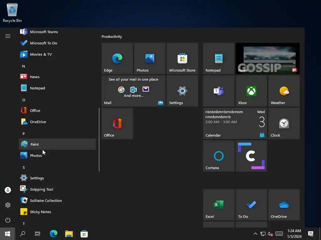
Task: Open the muted volume control
Action: 271,234
